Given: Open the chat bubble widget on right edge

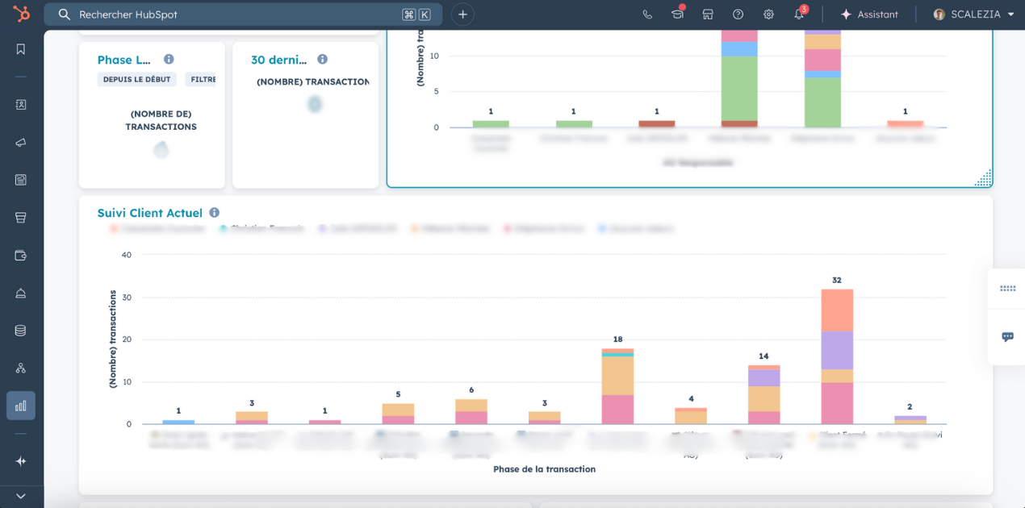Looking at the screenshot, I should 1007,337.
